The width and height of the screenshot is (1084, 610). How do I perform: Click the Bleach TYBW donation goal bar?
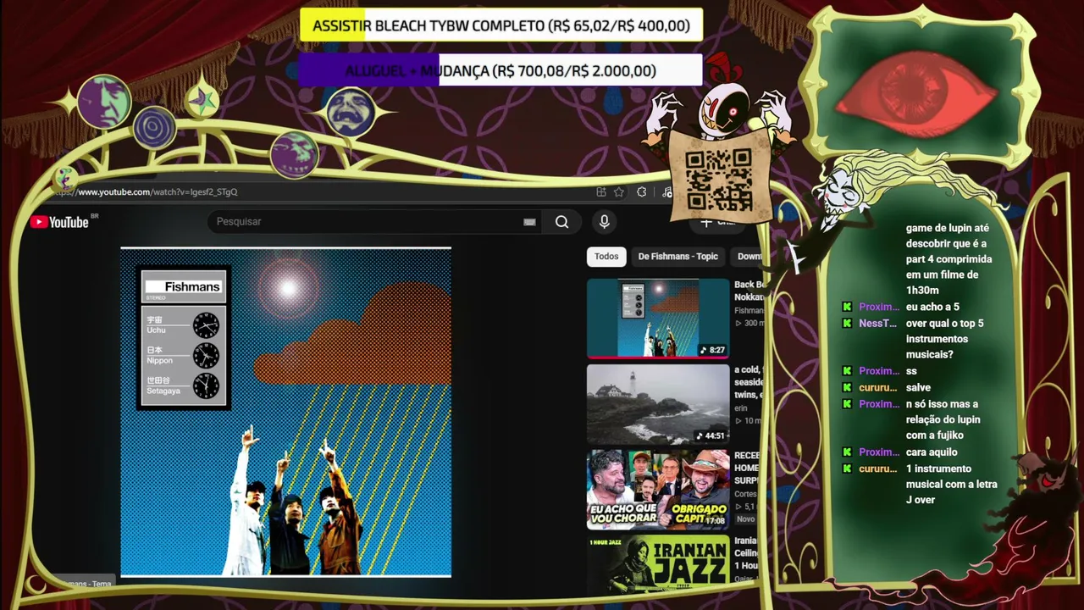click(501, 25)
